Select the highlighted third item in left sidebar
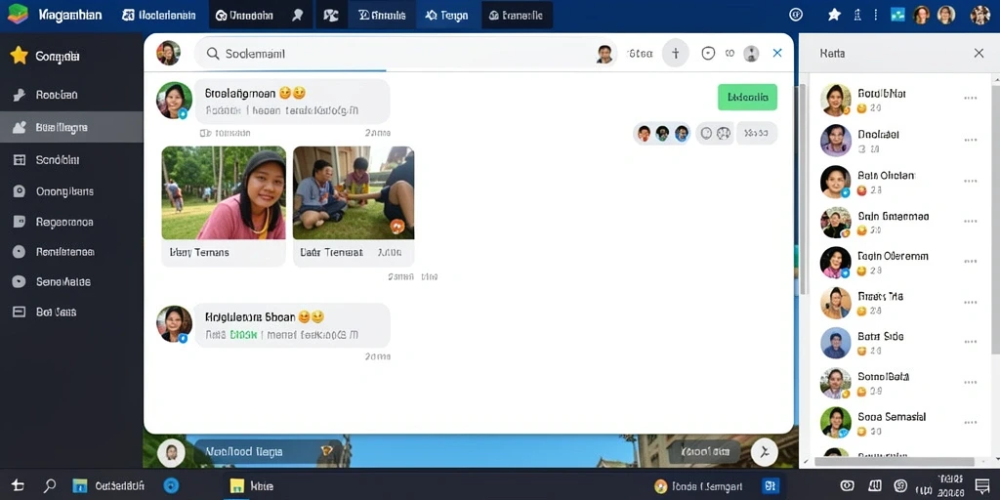 coord(71,127)
